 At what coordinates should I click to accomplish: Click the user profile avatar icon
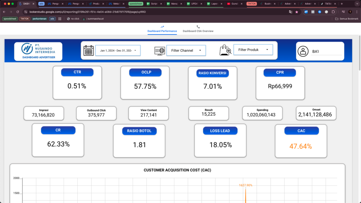coord(303,51)
